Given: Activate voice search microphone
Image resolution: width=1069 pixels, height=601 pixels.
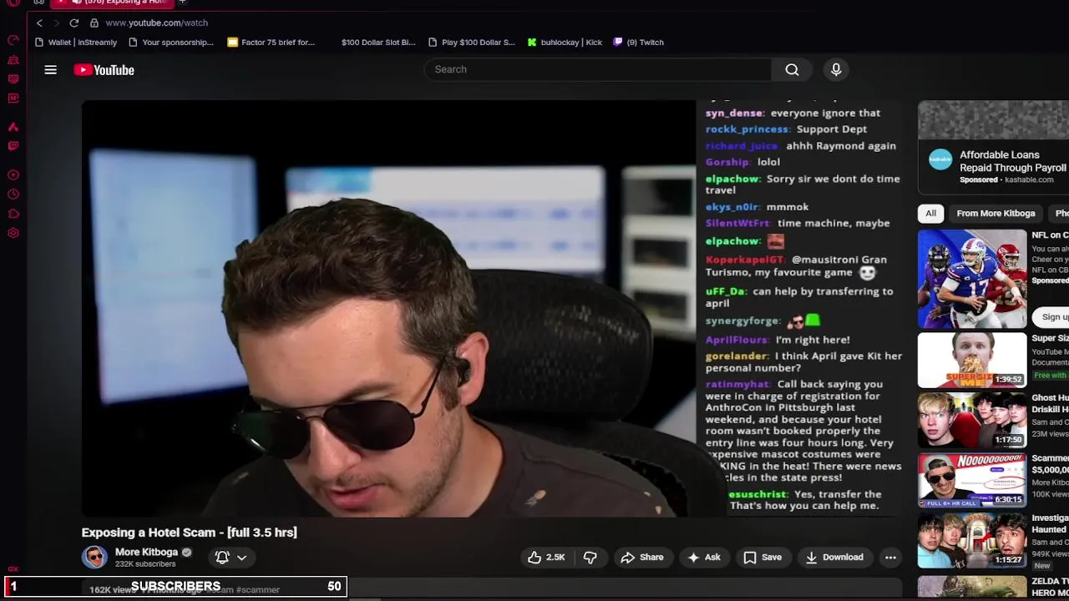Looking at the screenshot, I should pos(836,69).
